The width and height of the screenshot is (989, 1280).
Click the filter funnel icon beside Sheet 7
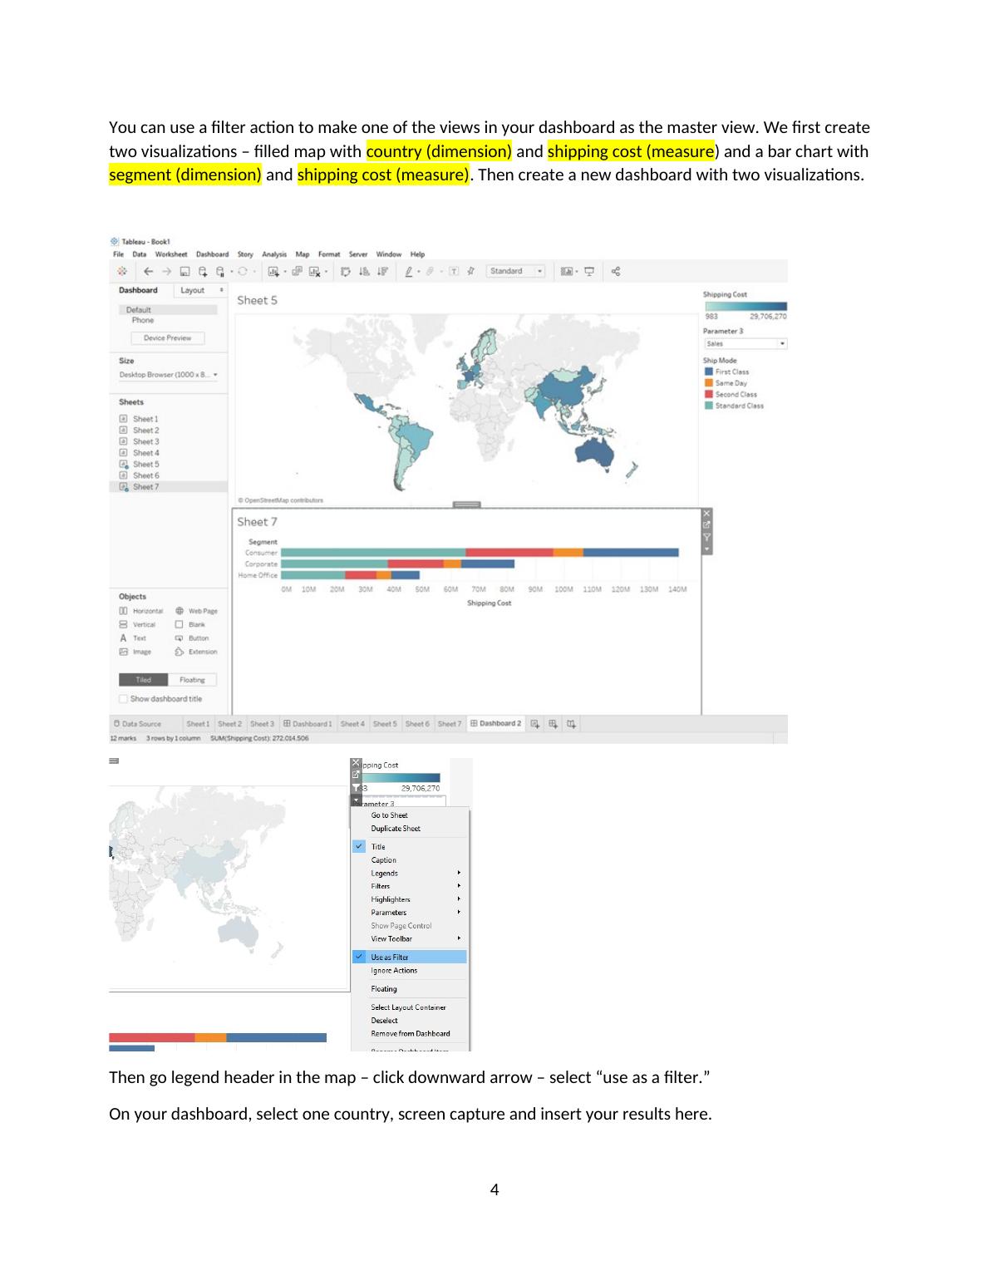click(707, 537)
